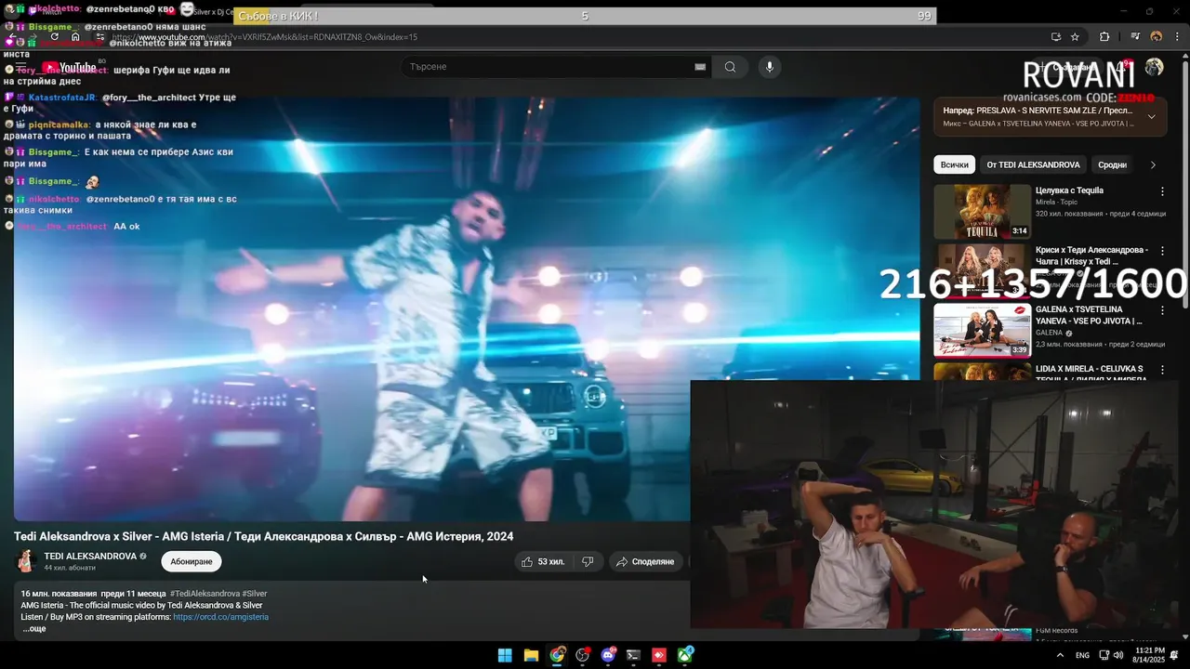Reload the page with the refresh icon
Screen dimensions: 1190x669
(54, 37)
